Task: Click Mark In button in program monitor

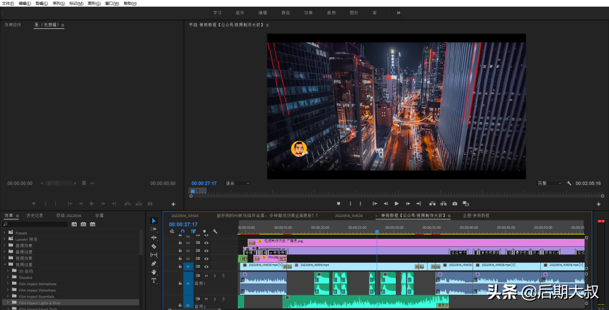Action: pyautogui.click(x=350, y=203)
